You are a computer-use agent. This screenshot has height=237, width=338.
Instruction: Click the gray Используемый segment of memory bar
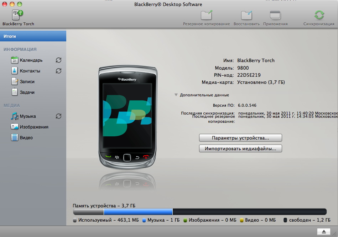click(x=88, y=212)
